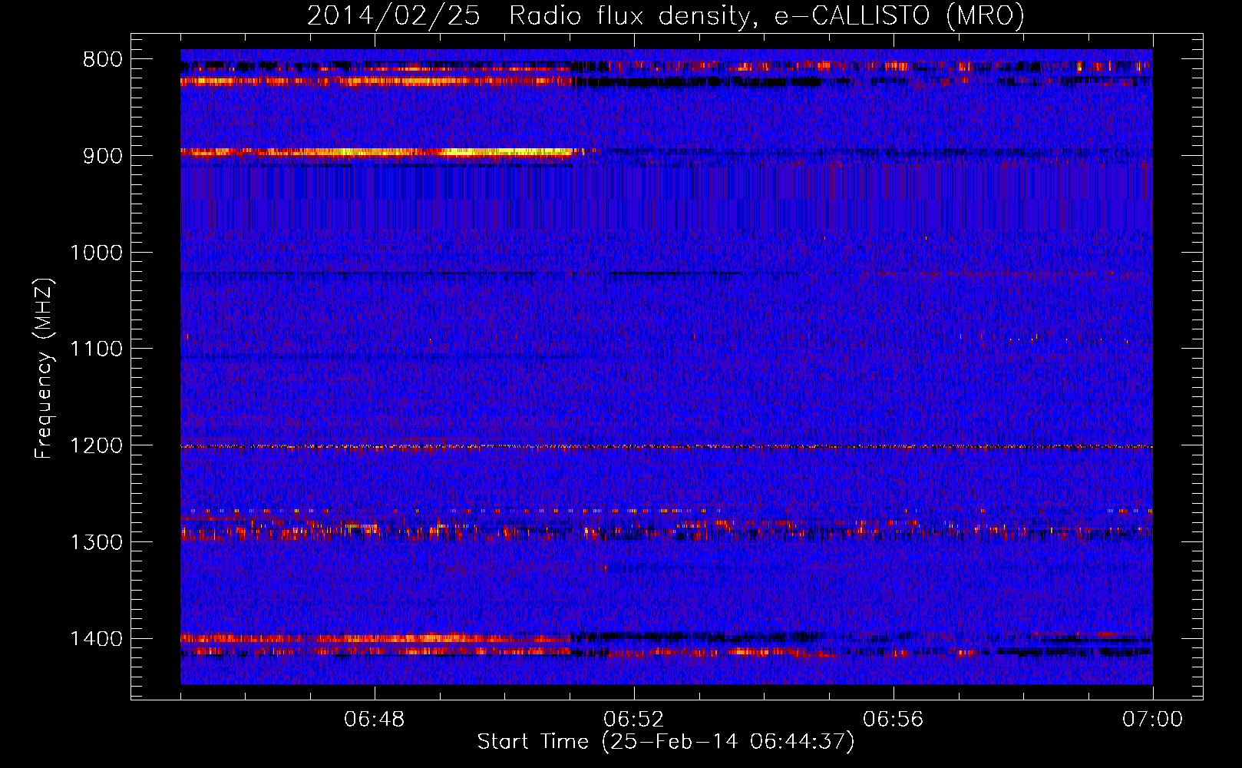Click the plot title "2014/02/25 Radio flux density, e-CALLISTO (MRO)"

click(x=666, y=15)
